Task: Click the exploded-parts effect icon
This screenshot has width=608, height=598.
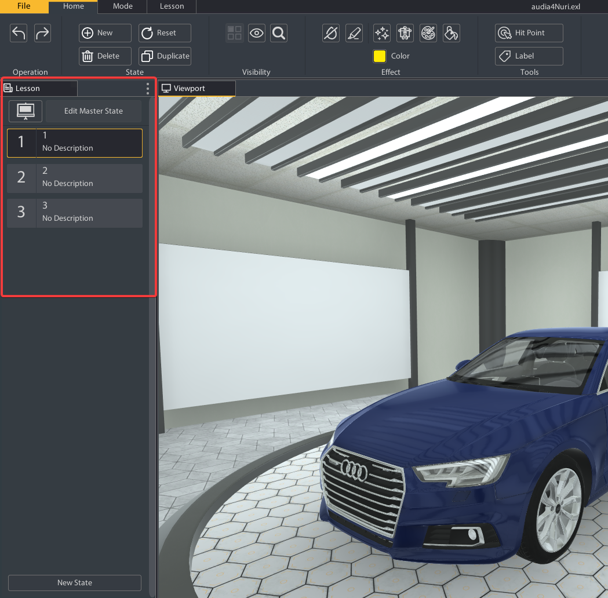Action: 405,33
